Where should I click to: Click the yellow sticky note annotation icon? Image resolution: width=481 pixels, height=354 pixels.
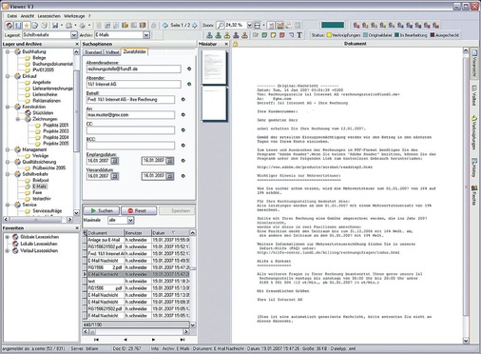[x=273, y=35]
